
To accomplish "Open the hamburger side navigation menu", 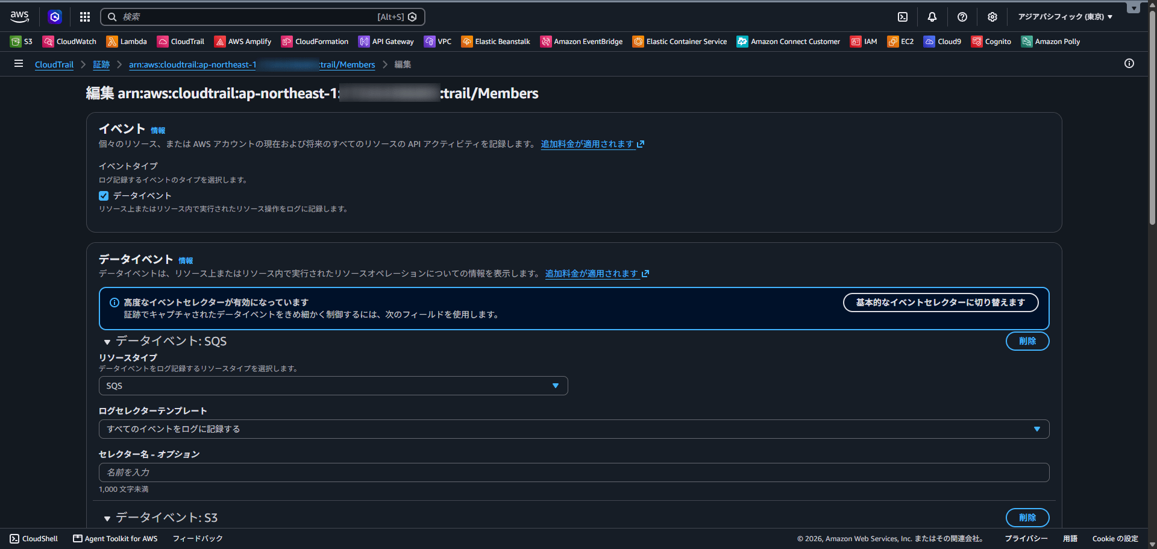I will [x=19, y=63].
